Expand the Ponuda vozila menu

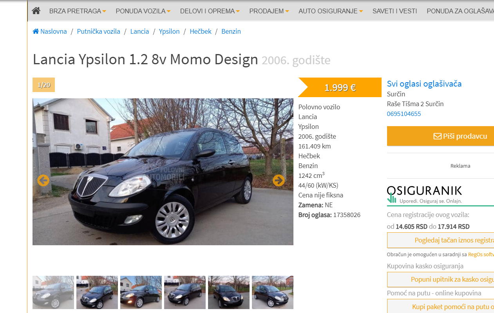[143, 11]
